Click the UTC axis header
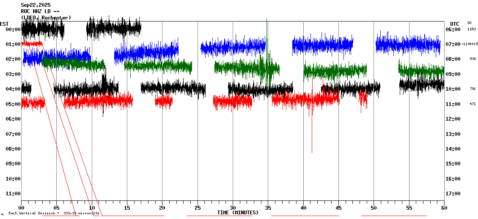Image resolution: width=478 pixels, height=219 pixels. 455,24
